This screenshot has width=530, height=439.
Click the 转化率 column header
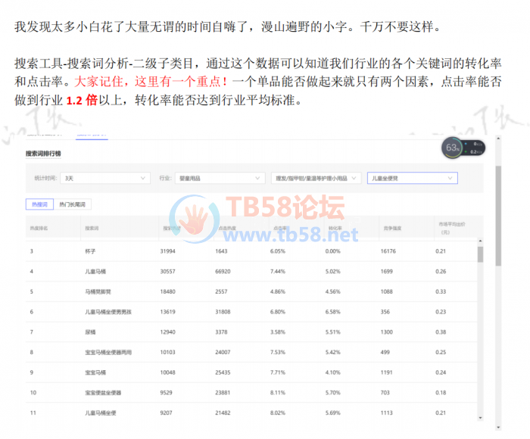pos(335,228)
